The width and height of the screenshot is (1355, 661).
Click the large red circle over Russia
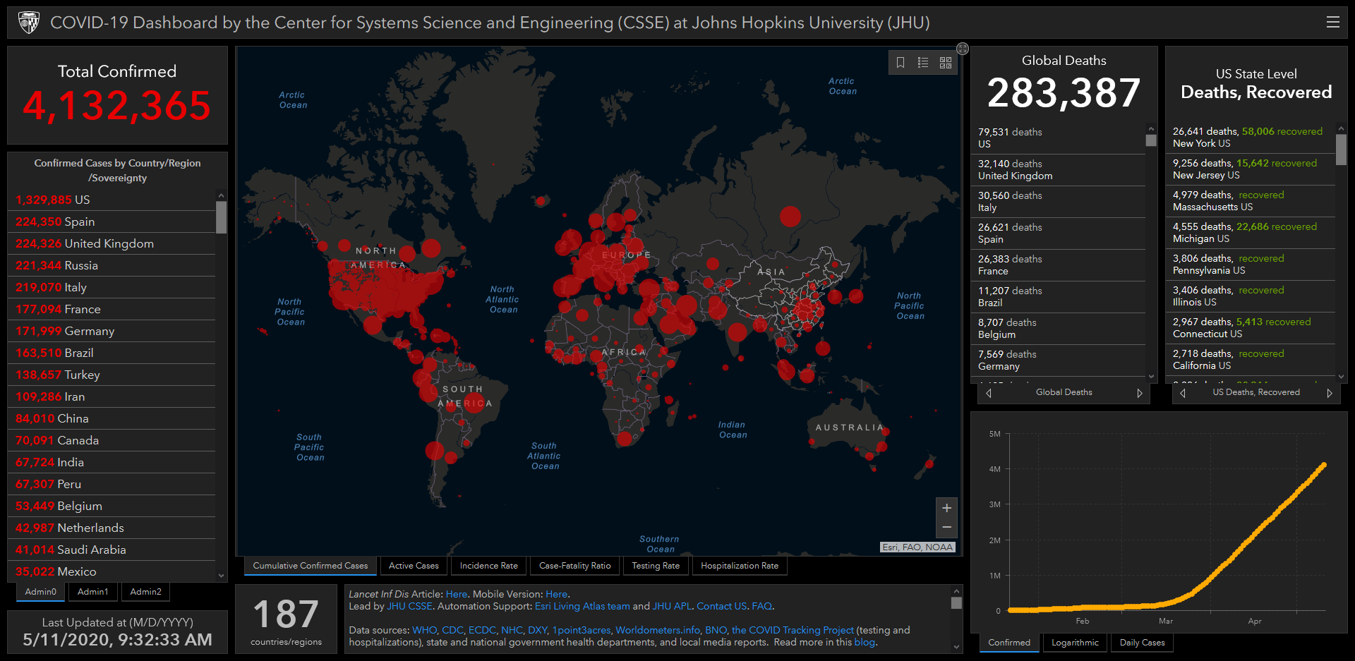(790, 216)
